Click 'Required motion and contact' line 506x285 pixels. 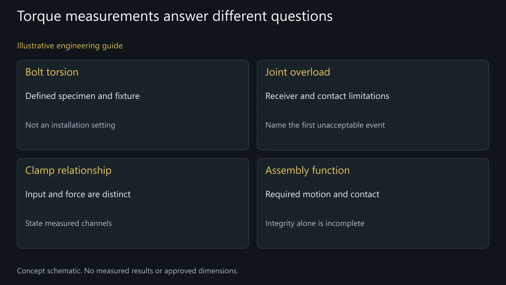tap(322, 194)
